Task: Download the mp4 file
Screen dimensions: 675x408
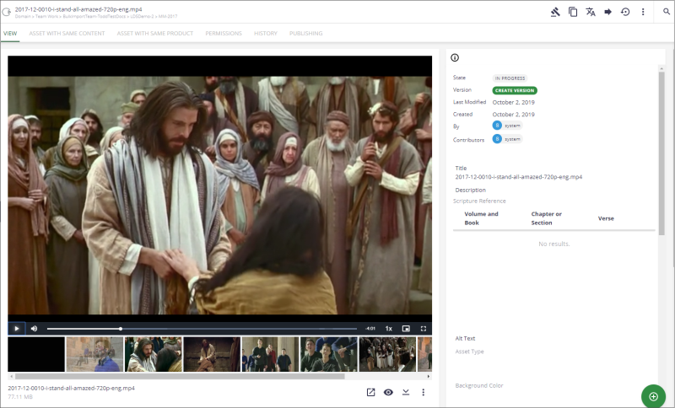Action: pos(406,392)
